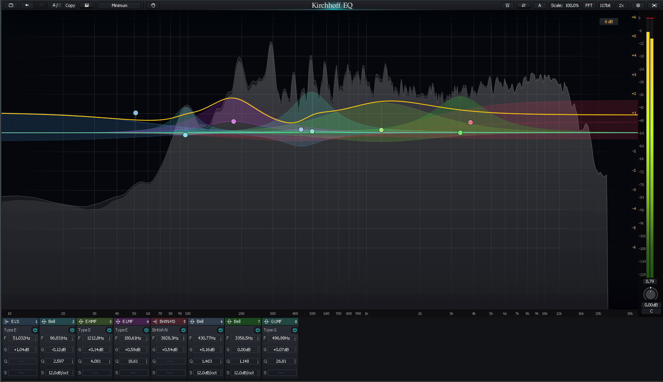
Task: Open band 5 British N type dropdown
Action: [160, 330]
